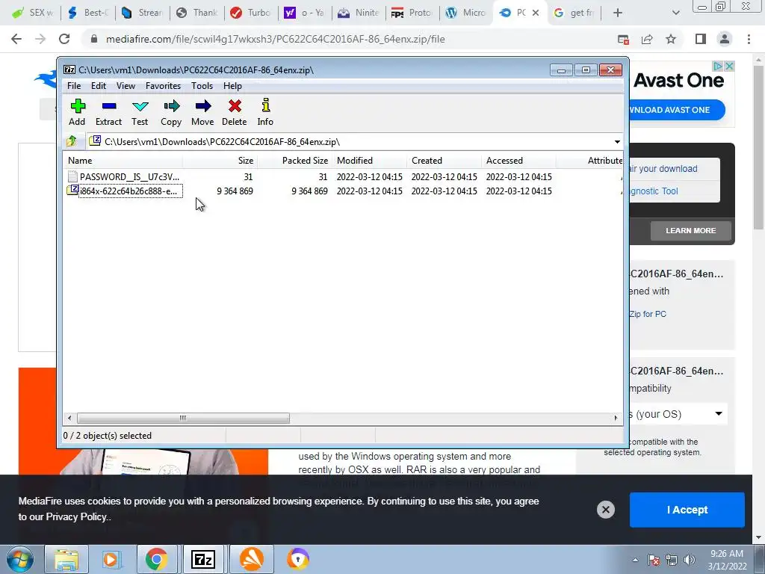765x574 pixels.
Task: Open a new Chrome tab
Action: [618, 13]
